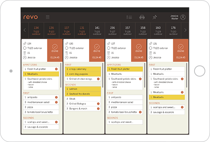This screenshot has height=142, width=210.
Task: Select order tab 141 T-126 outdoor
Action: pos(97,31)
